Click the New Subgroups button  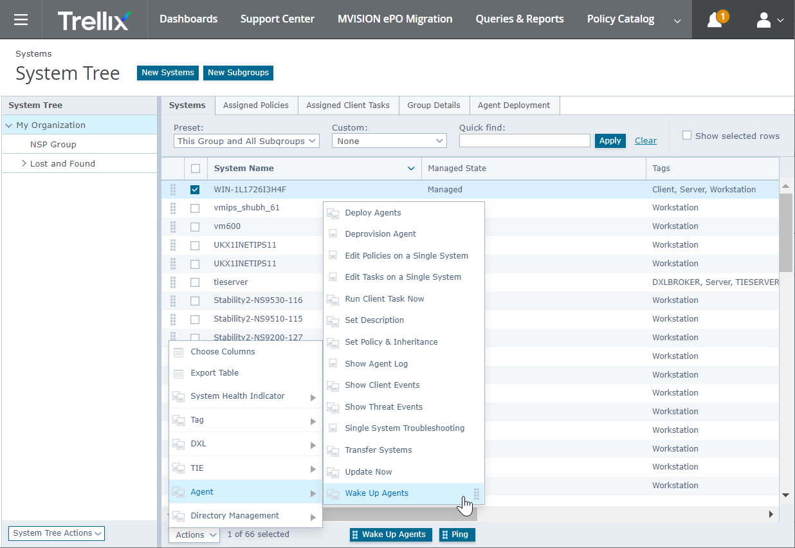click(238, 73)
